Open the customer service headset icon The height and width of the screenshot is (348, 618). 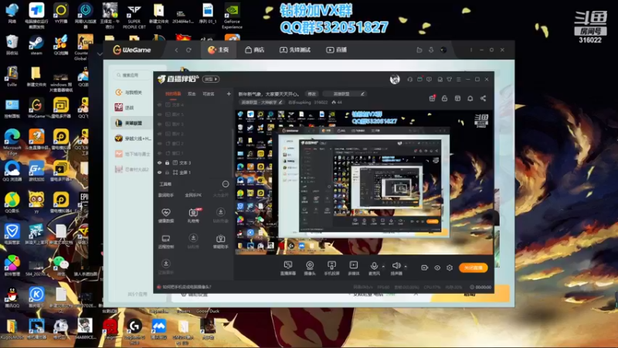pos(410,80)
